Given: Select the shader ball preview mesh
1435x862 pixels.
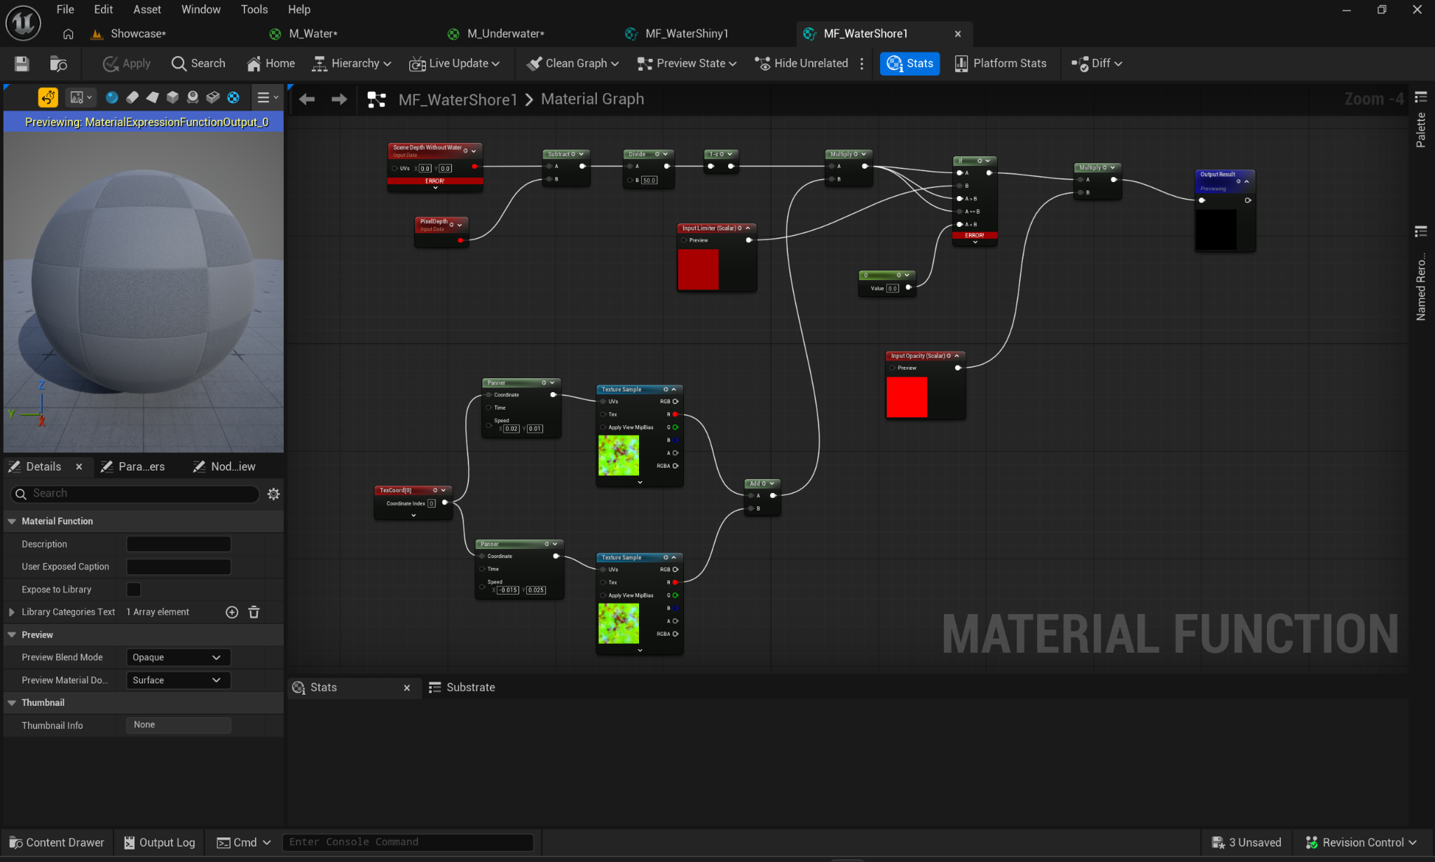Looking at the screenshot, I should point(193,97).
